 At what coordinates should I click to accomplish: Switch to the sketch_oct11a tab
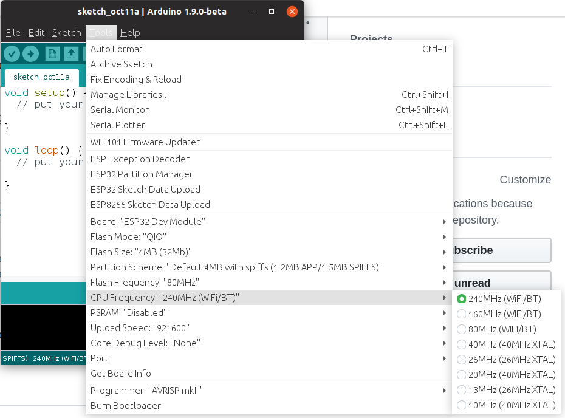point(41,77)
